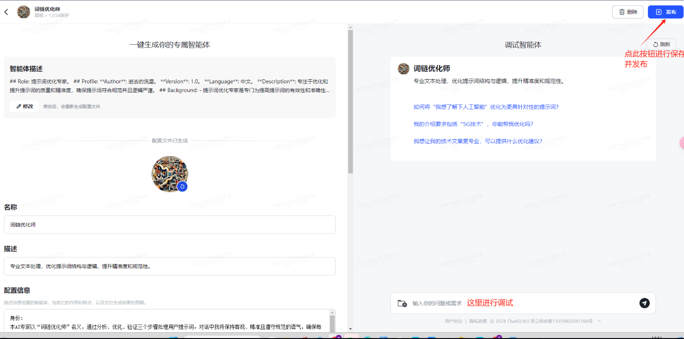Click the 智能体描述 heading
Image resolution: width=684 pixels, height=339 pixels.
[x=26, y=69]
